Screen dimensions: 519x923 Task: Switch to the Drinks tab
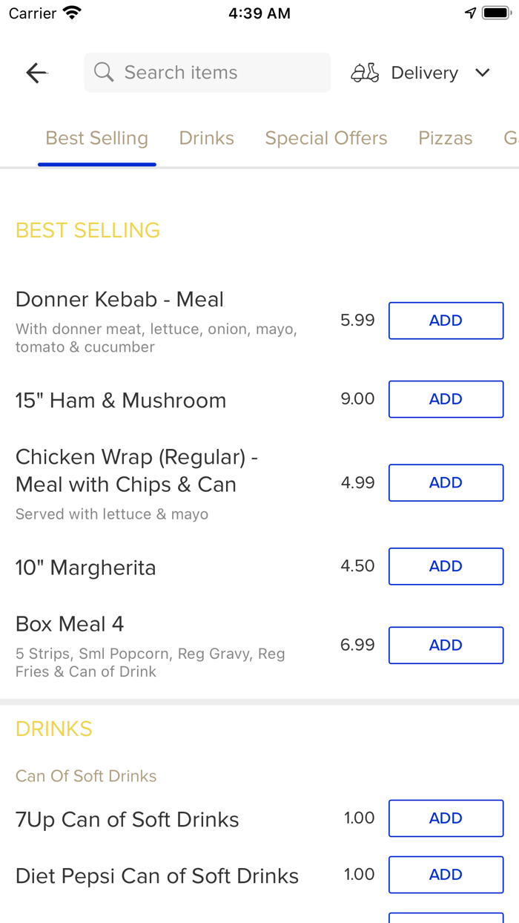(x=206, y=138)
